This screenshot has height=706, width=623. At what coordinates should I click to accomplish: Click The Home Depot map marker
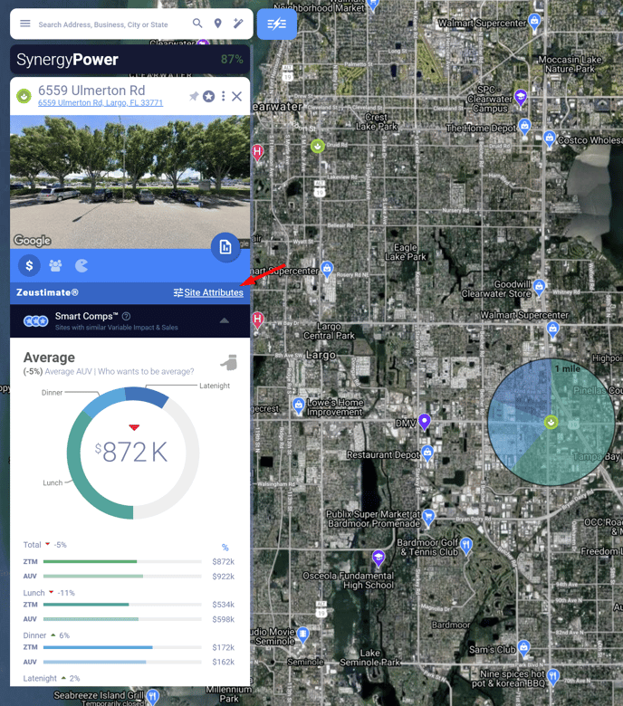click(x=524, y=126)
